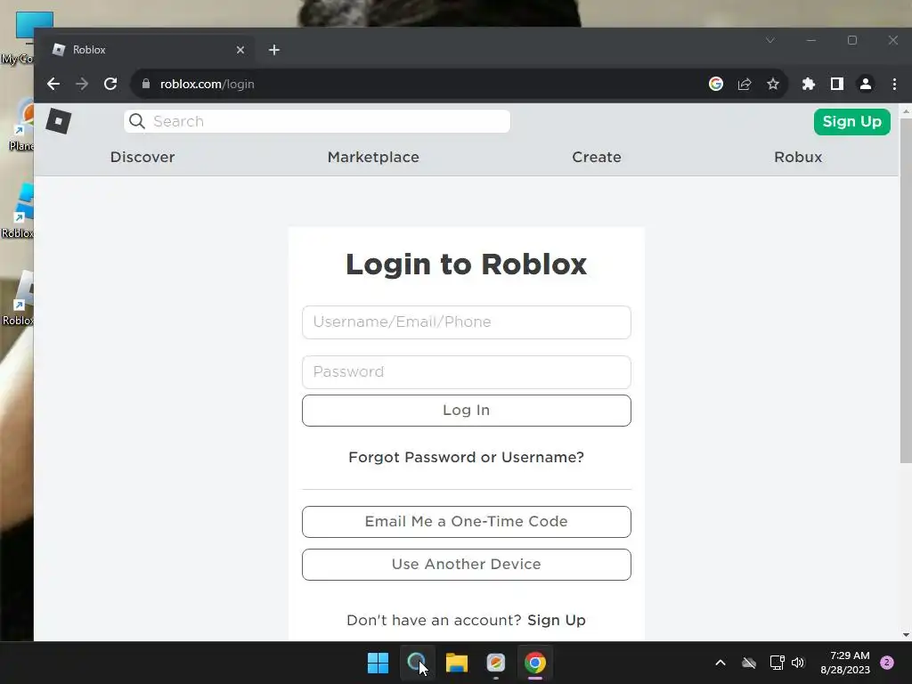Click the share page icon
Image resolution: width=912 pixels, height=684 pixels.
[745, 84]
